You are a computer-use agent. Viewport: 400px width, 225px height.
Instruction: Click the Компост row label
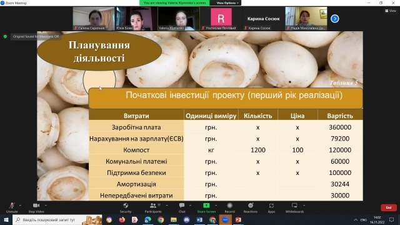pos(136,150)
